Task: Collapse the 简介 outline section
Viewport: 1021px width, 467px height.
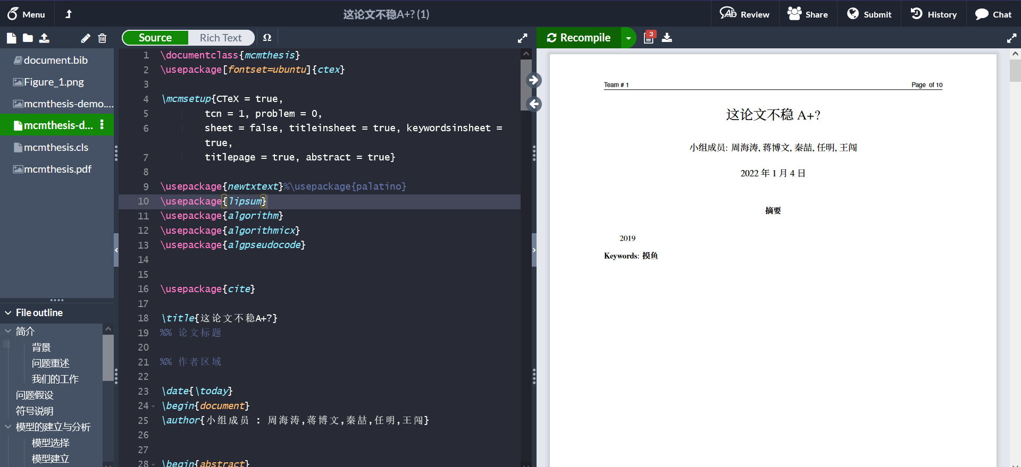Action: tap(8, 331)
